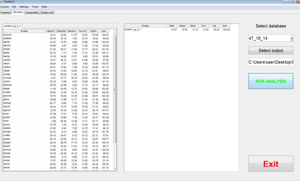This screenshot has height=181, width=300.
Task: Open the Settings menu
Action: [x=24, y=6]
